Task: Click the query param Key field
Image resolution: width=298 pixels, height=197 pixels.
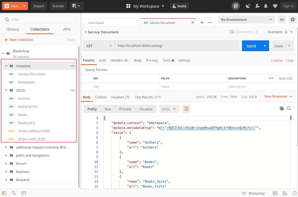Action: [x=125, y=86]
